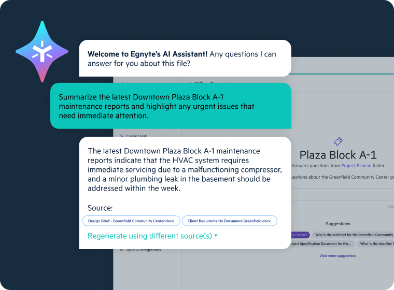Select 'What is the deadline' suggestion chip
This screenshot has width=394, height=290.
[376, 243]
